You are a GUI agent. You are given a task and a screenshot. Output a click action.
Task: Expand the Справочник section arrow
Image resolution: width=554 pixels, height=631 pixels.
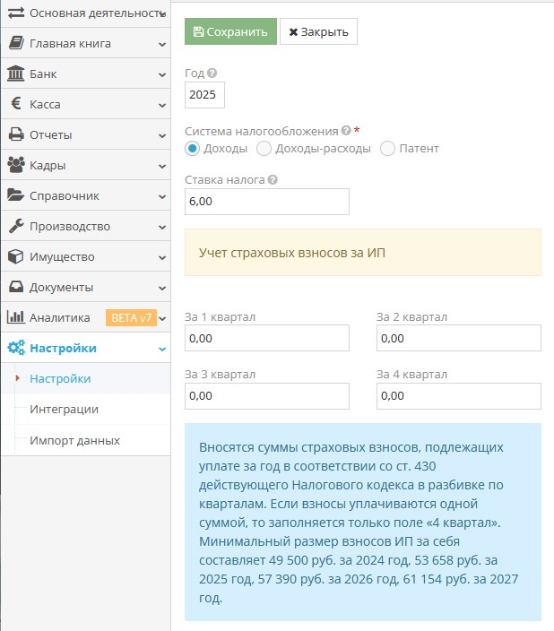[x=161, y=196]
